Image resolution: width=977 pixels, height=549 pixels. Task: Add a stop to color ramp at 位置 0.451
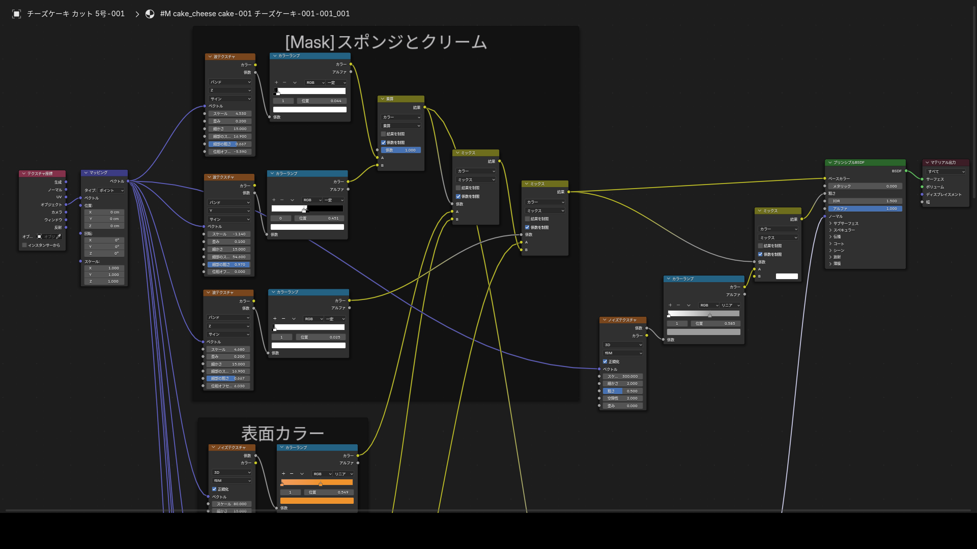click(274, 200)
